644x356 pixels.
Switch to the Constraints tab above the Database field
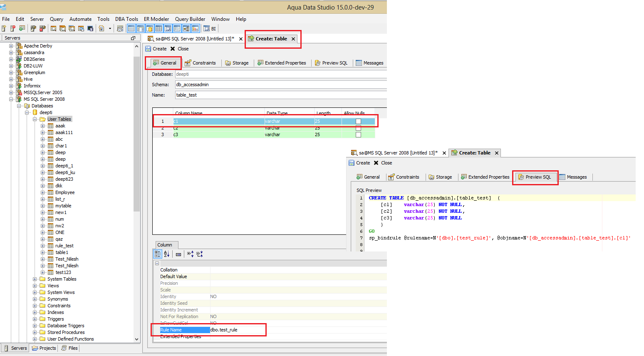tap(201, 63)
